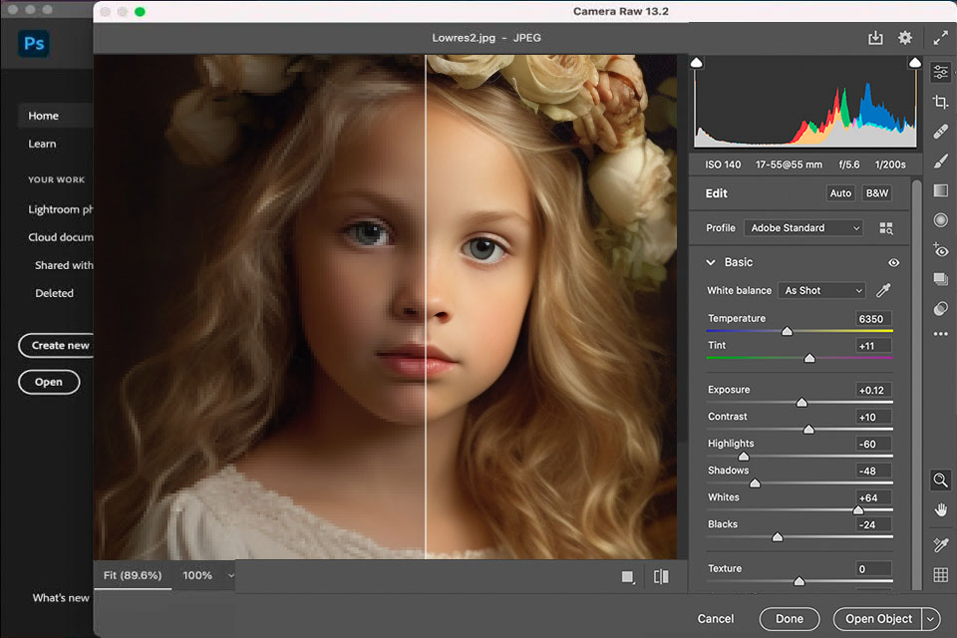Click the Contrast slider handle
Image resolution: width=957 pixels, height=638 pixels.
(x=808, y=430)
